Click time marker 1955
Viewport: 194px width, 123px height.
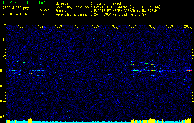point(96,26)
